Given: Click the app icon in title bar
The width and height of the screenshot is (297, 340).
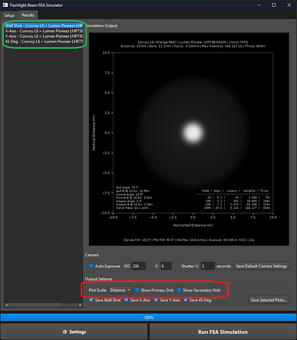Looking at the screenshot, I should [x=5, y=5].
